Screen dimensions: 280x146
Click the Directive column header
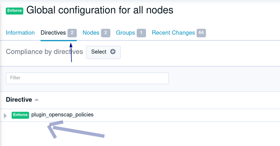point(19,100)
